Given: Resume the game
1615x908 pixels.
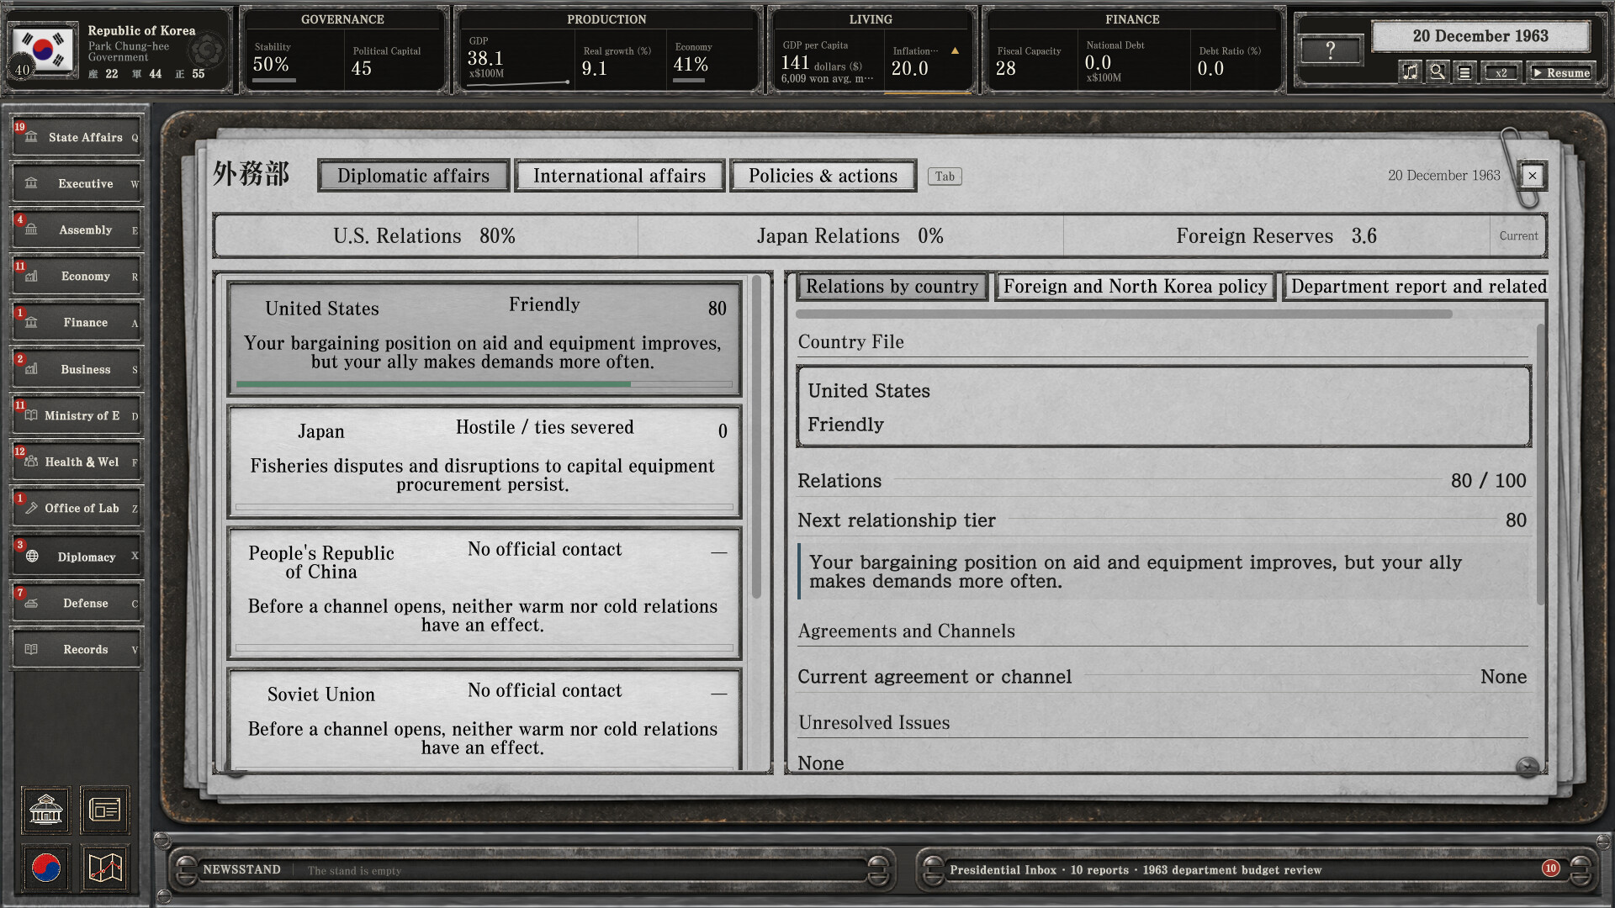Looking at the screenshot, I should point(1561,72).
